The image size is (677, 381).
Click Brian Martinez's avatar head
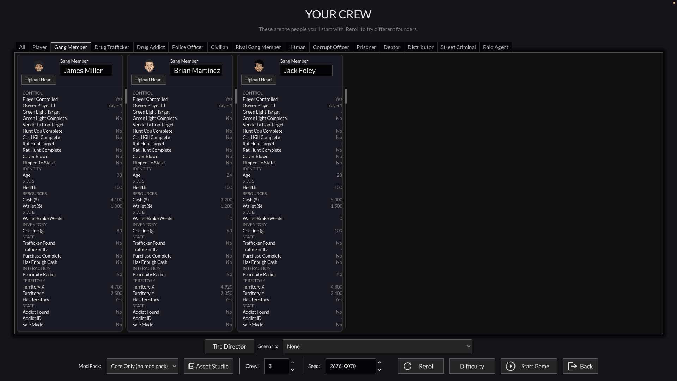(149, 66)
